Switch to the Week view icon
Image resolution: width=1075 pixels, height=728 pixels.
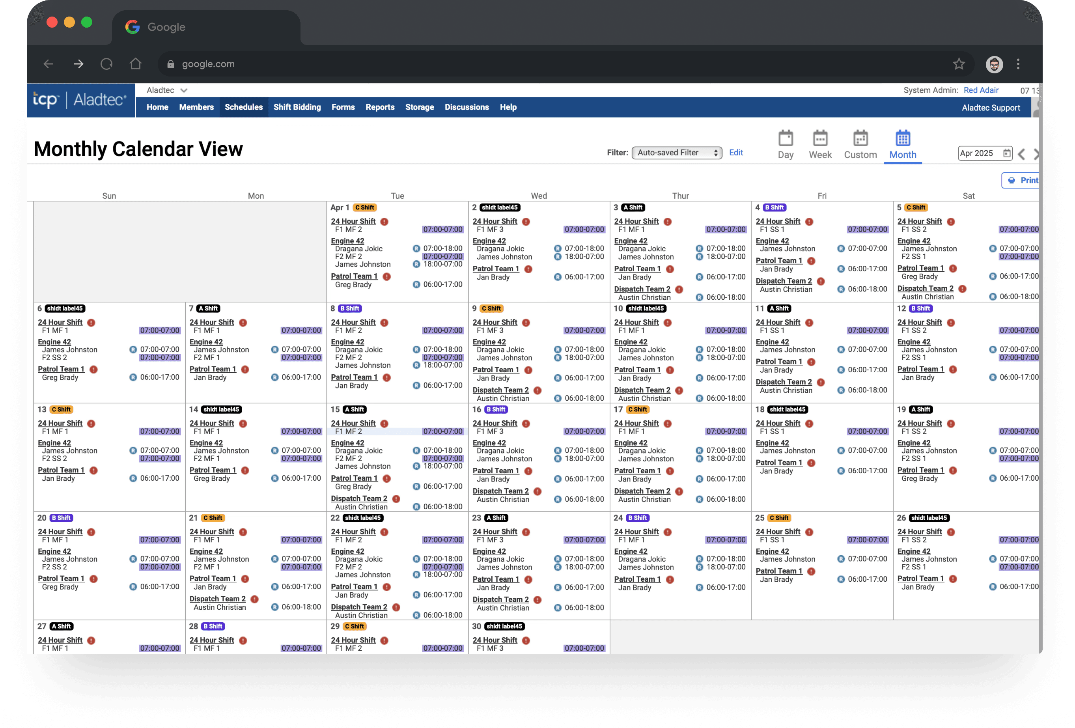click(x=820, y=138)
